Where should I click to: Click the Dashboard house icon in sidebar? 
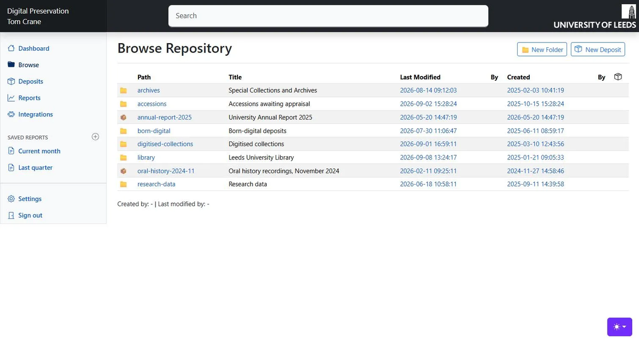coord(11,48)
